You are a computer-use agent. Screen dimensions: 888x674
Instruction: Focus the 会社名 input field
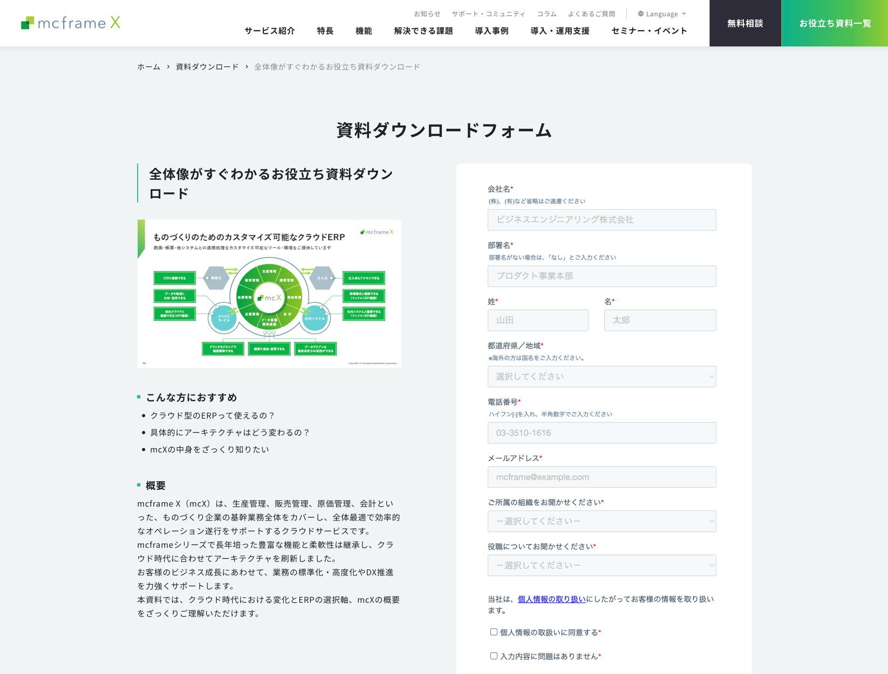coord(602,220)
